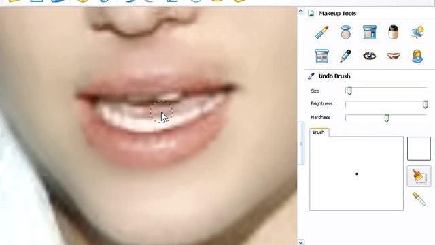Switch to the Brush tab
The width and height of the screenshot is (435, 245).
[319, 133]
